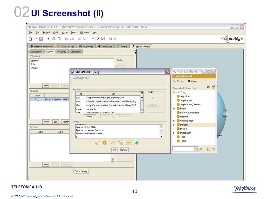Click the blue bird query icon
This screenshot has height=199, width=266.
coord(137,143)
